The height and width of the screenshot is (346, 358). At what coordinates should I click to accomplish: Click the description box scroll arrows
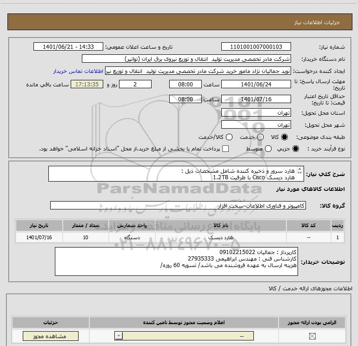(300, 171)
